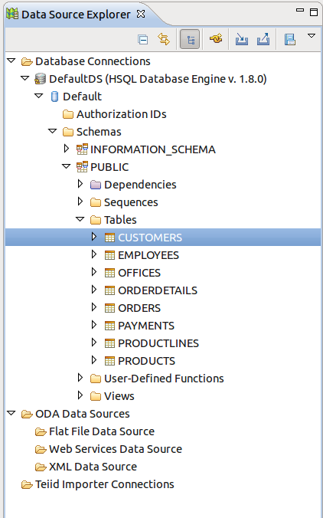
Task: Click the Export profiles toolbar icon
Action: tap(263, 40)
